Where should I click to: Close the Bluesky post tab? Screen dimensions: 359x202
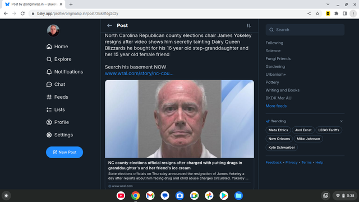coord(61,4)
